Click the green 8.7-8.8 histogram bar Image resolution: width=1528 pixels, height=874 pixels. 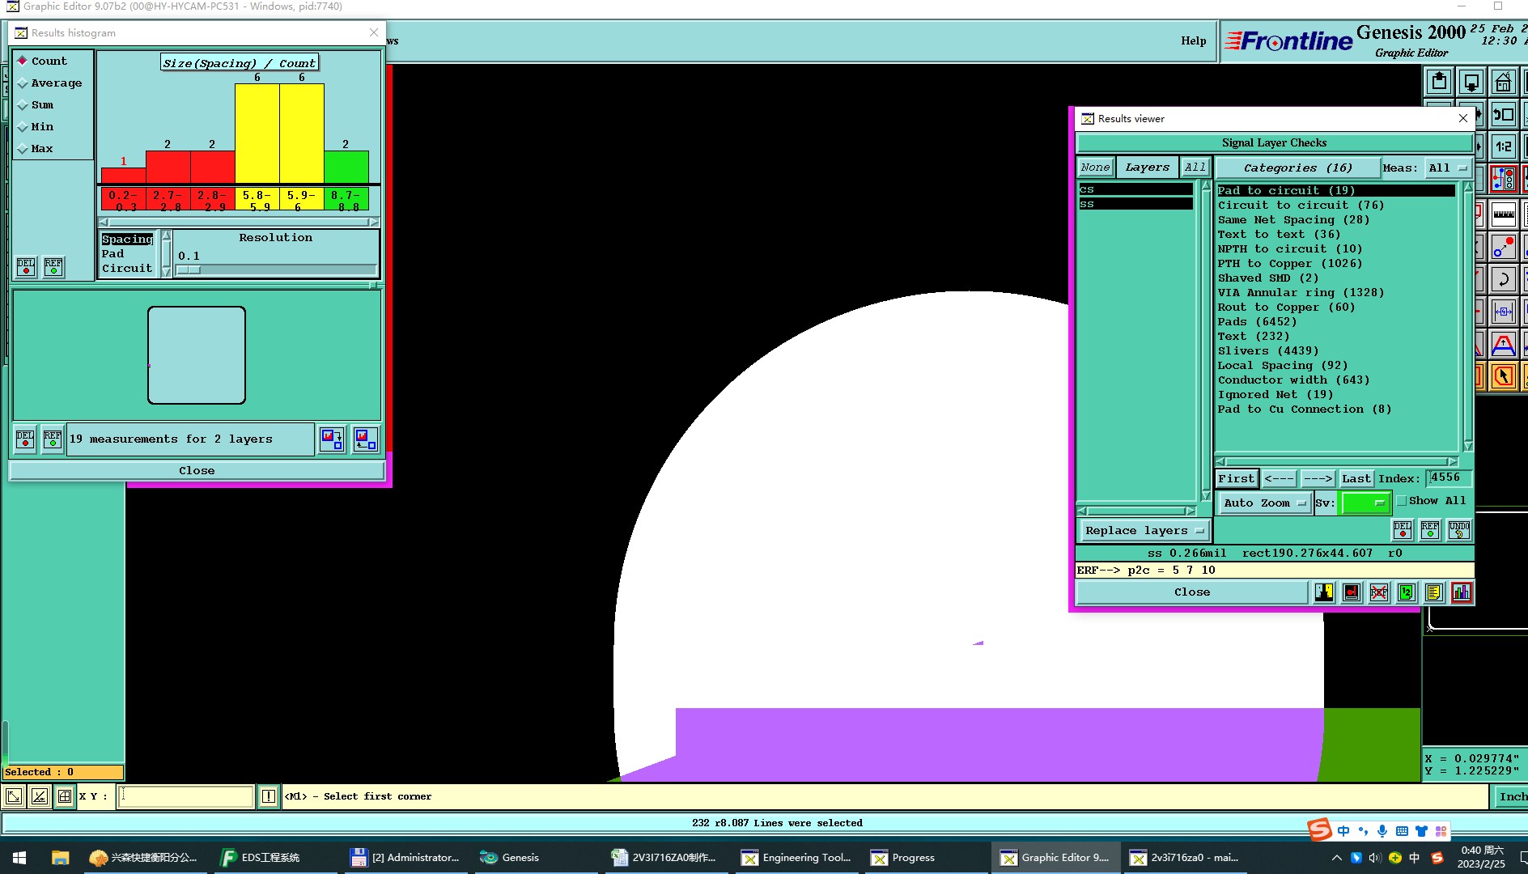coord(346,168)
